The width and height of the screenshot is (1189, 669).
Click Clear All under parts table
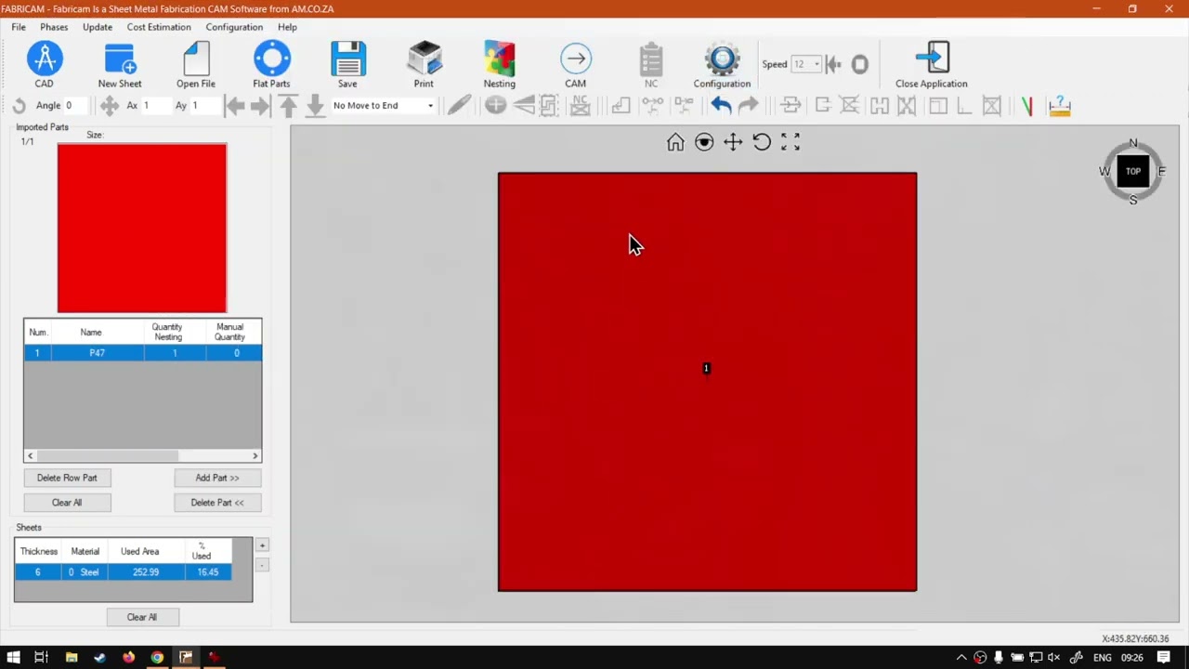point(67,503)
